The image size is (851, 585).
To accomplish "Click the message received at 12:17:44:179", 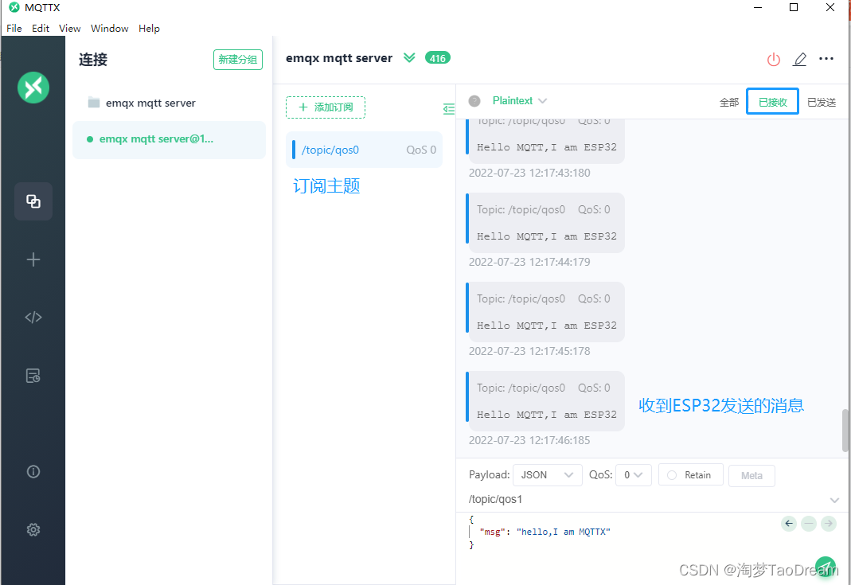I will pos(545,223).
